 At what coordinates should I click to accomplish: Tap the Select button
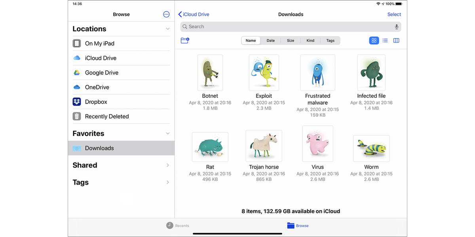[394, 14]
